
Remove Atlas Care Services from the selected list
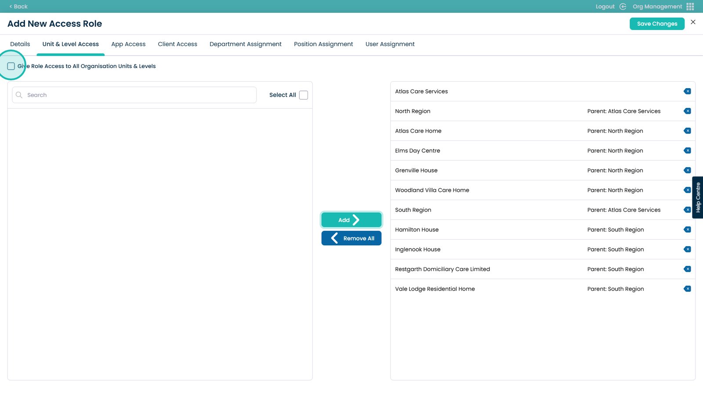[687, 91]
